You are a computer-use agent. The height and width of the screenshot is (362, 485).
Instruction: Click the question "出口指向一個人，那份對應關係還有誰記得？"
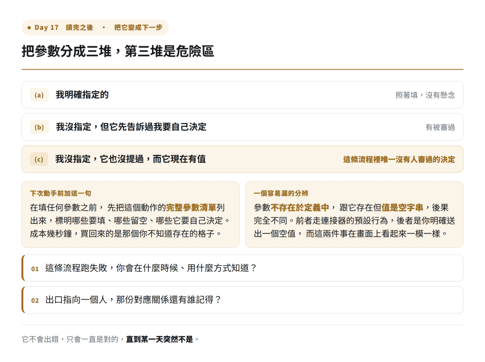(x=133, y=300)
